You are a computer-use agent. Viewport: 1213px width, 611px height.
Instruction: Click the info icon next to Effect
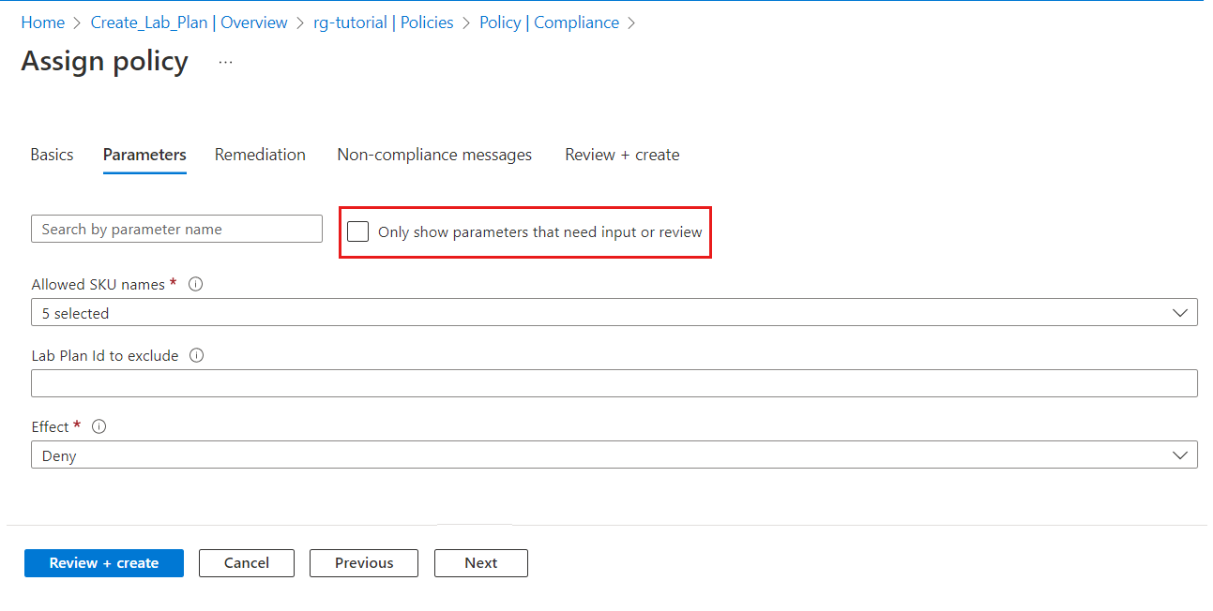click(99, 426)
